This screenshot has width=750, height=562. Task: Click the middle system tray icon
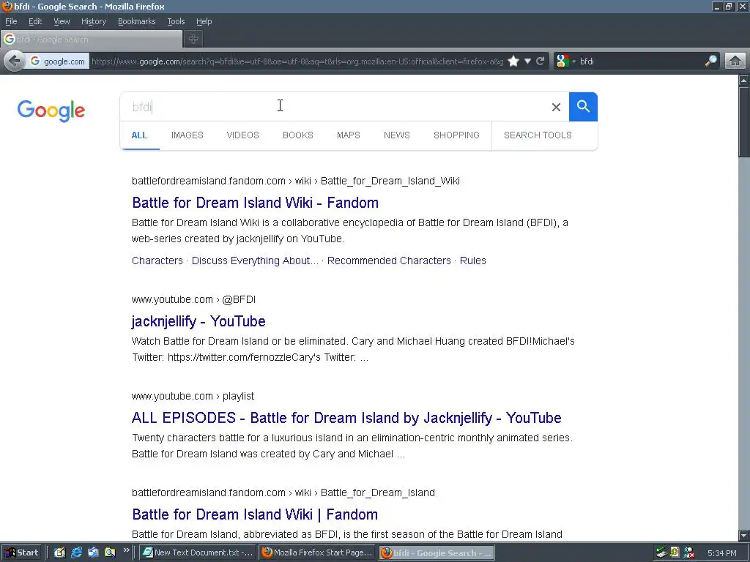coord(675,552)
